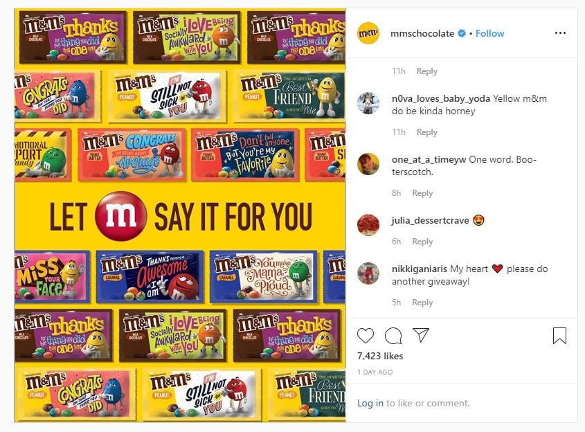This screenshot has height=432, width=585.
Task: Reply to n0va_loves_baby_yoda's comment
Action: click(x=426, y=132)
